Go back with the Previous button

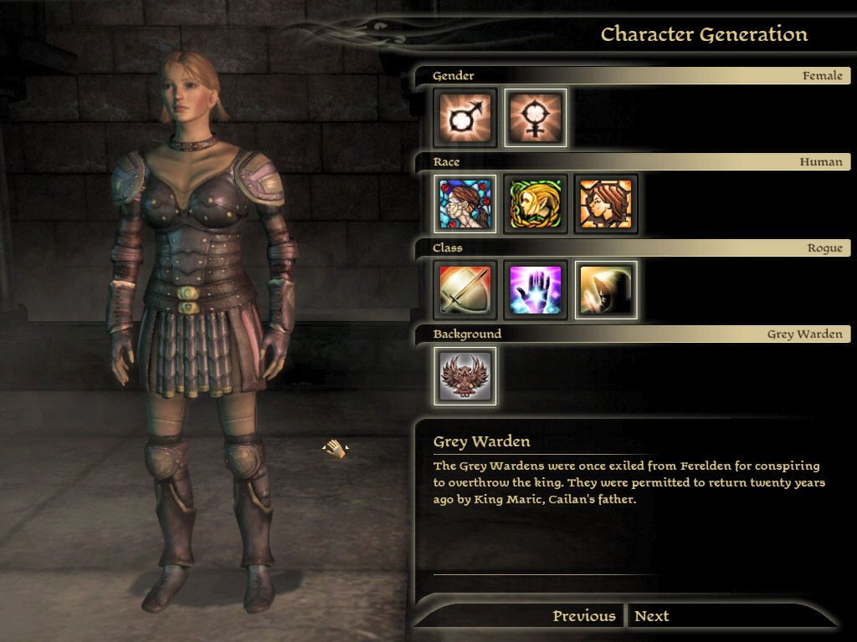pos(583,616)
